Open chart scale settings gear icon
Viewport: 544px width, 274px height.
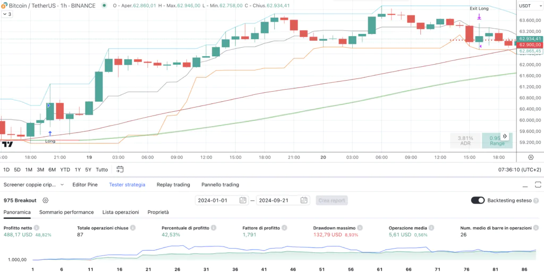pos(531,157)
